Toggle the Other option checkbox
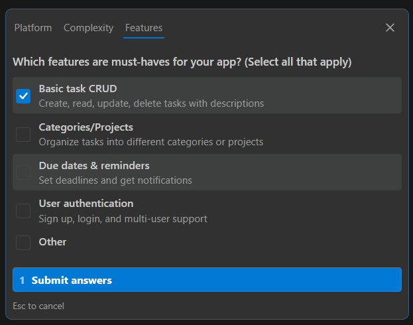This screenshot has height=325, width=413. [23, 242]
